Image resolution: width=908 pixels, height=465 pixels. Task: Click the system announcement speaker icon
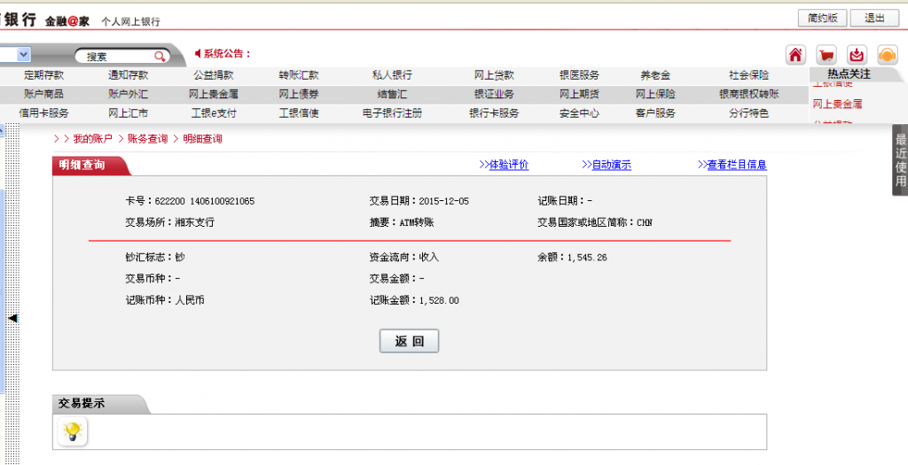point(198,54)
